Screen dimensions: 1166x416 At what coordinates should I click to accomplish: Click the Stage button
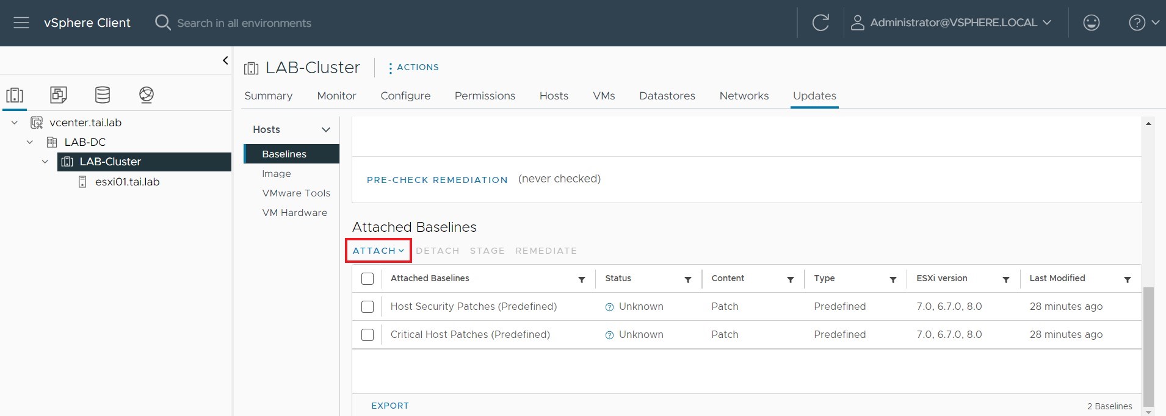(x=487, y=251)
